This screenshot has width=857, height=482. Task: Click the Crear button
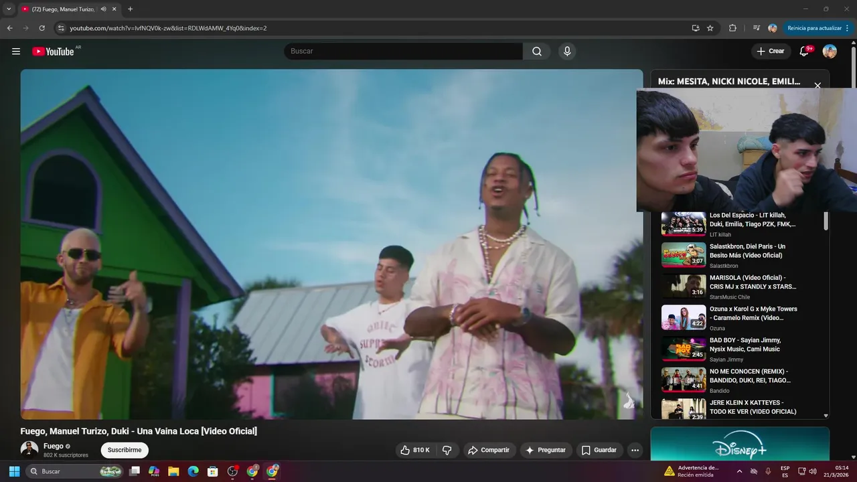tap(771, 52)
